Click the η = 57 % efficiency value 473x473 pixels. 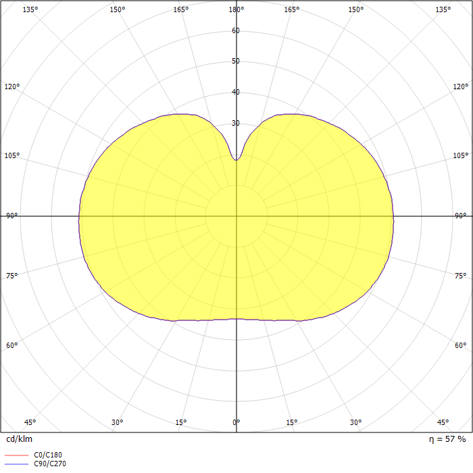(x=447, y=439)
